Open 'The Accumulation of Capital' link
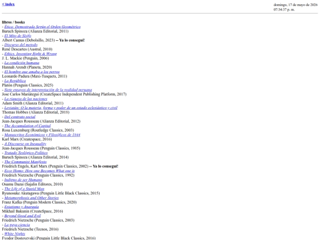 (x=27, y=126)
